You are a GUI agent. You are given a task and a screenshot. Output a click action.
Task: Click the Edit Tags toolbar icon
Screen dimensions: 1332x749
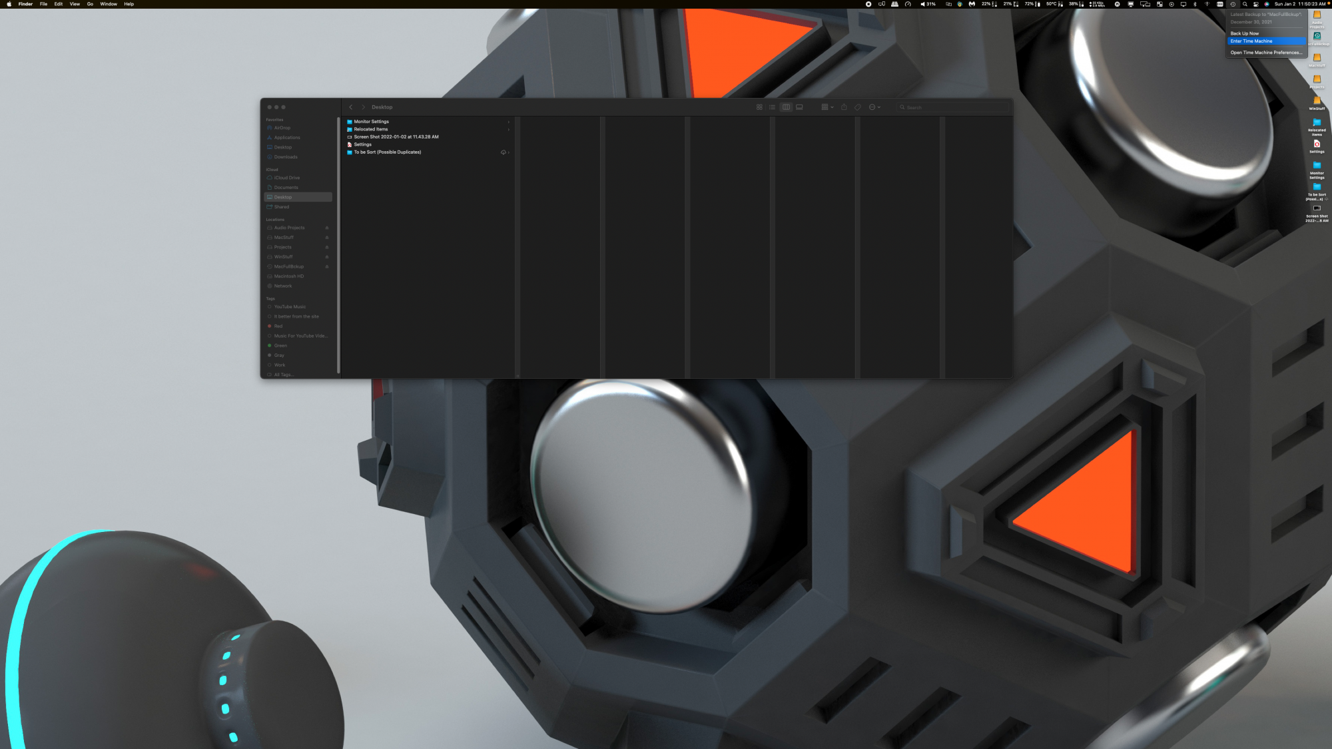click(858, 107)
